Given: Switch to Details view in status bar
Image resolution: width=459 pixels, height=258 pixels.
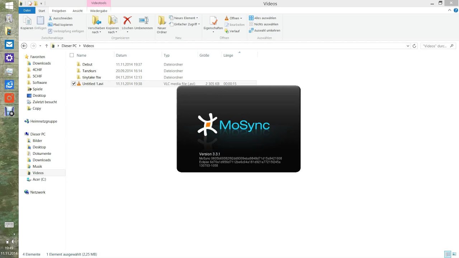Looking at the screenshot, I should click(448, 254).
